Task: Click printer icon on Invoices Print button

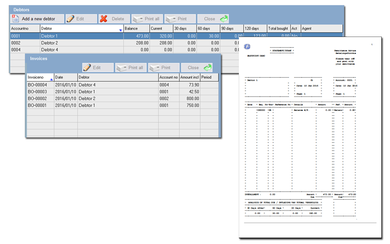Action: 155,68
